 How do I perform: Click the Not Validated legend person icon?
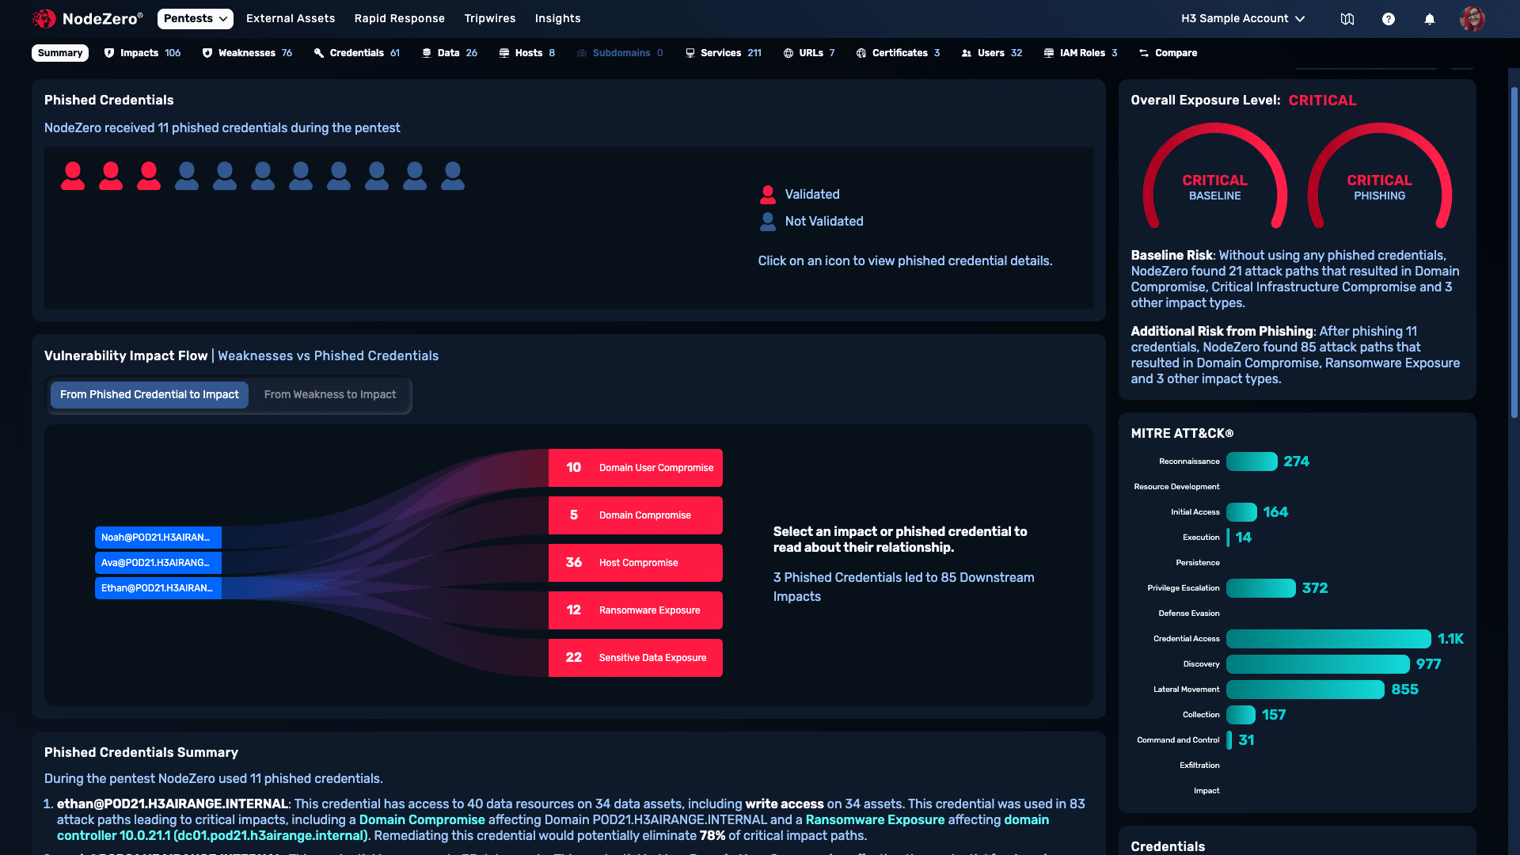click(768, 222)
